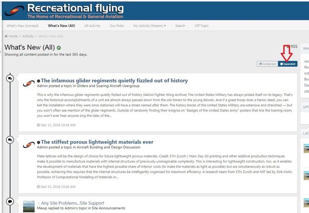Open the My Activity Streams dropdown
Image resolution: width=309 pixels, height=213 pixels.
click(149, 25)
